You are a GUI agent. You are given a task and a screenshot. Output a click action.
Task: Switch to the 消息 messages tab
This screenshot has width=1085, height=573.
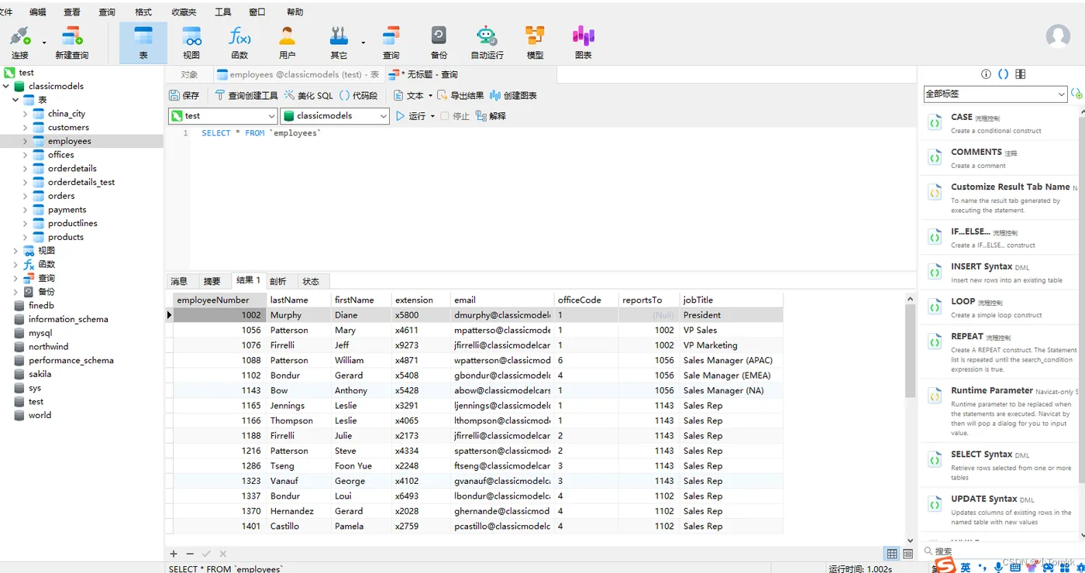(x=179, y=281)
